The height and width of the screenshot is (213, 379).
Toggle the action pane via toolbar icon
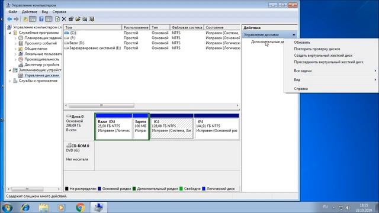click(49, 19)
